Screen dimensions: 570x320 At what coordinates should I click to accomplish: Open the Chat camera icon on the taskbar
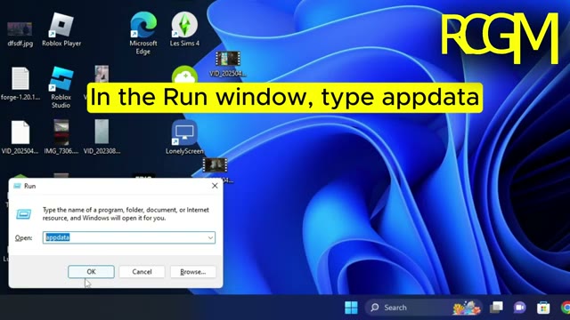click(x=519, y=308)
